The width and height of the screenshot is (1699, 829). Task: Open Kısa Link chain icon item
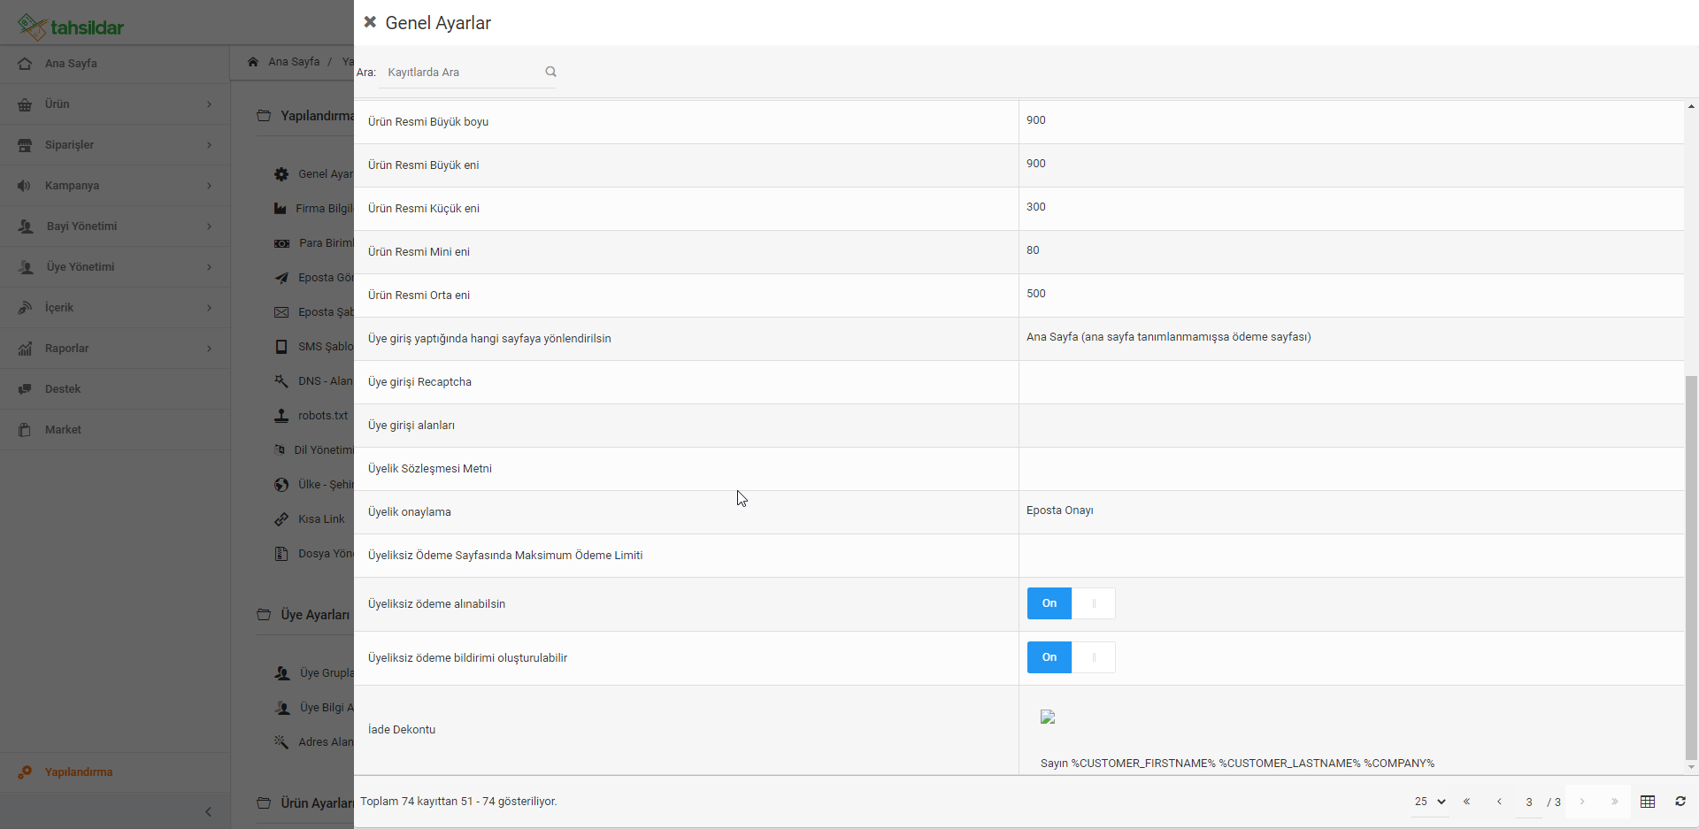310,519
